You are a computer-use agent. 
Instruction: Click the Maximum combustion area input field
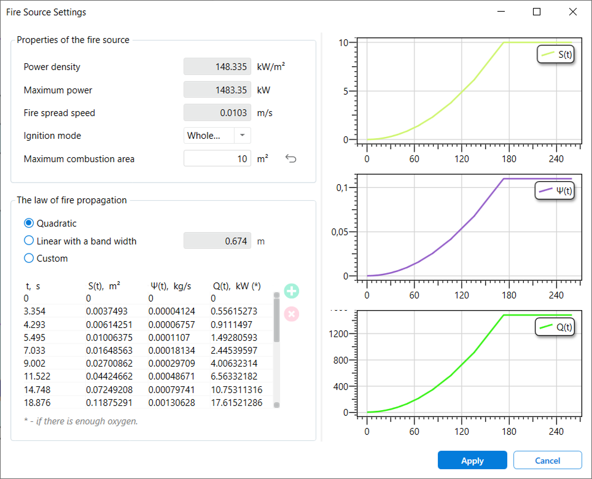[217, 159]
